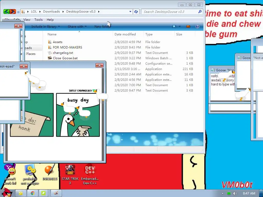This screenshot has height=197, width=263.
Task: Open the green app taskbar icon
Action: click(x=43, y=193)
